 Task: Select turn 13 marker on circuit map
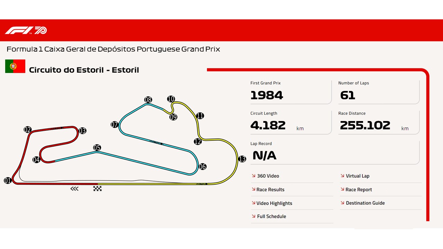click(x=242, y=159)
